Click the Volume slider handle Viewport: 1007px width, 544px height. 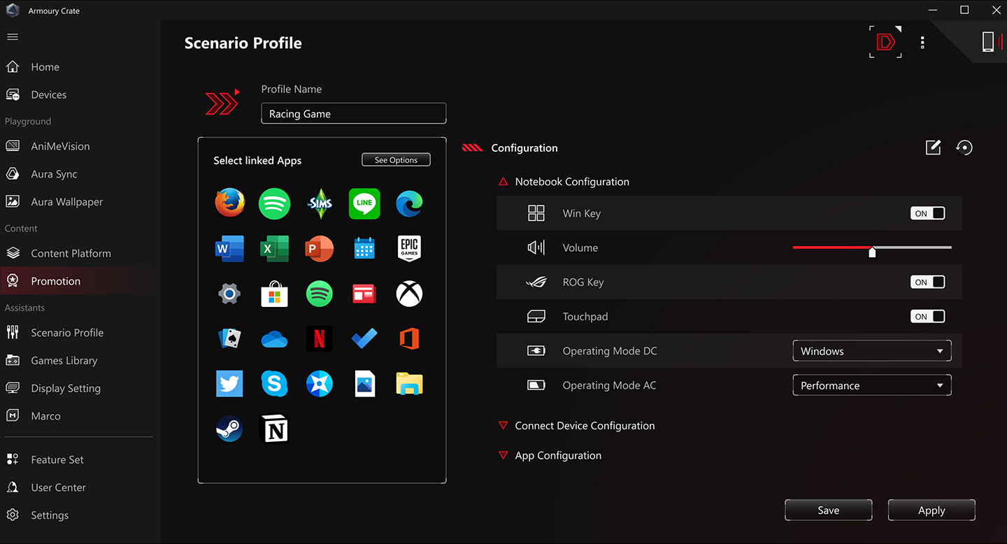click(872, 252)
